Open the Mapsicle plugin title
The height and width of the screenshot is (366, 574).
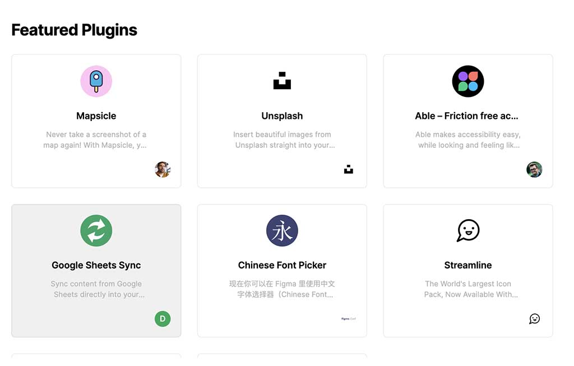(x=96, y=116)
